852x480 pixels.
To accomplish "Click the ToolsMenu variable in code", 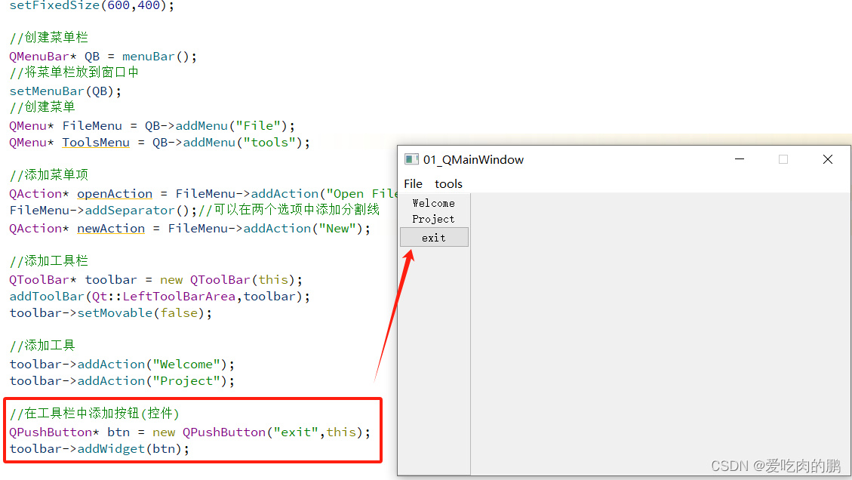I will click(x=96, y=143).
